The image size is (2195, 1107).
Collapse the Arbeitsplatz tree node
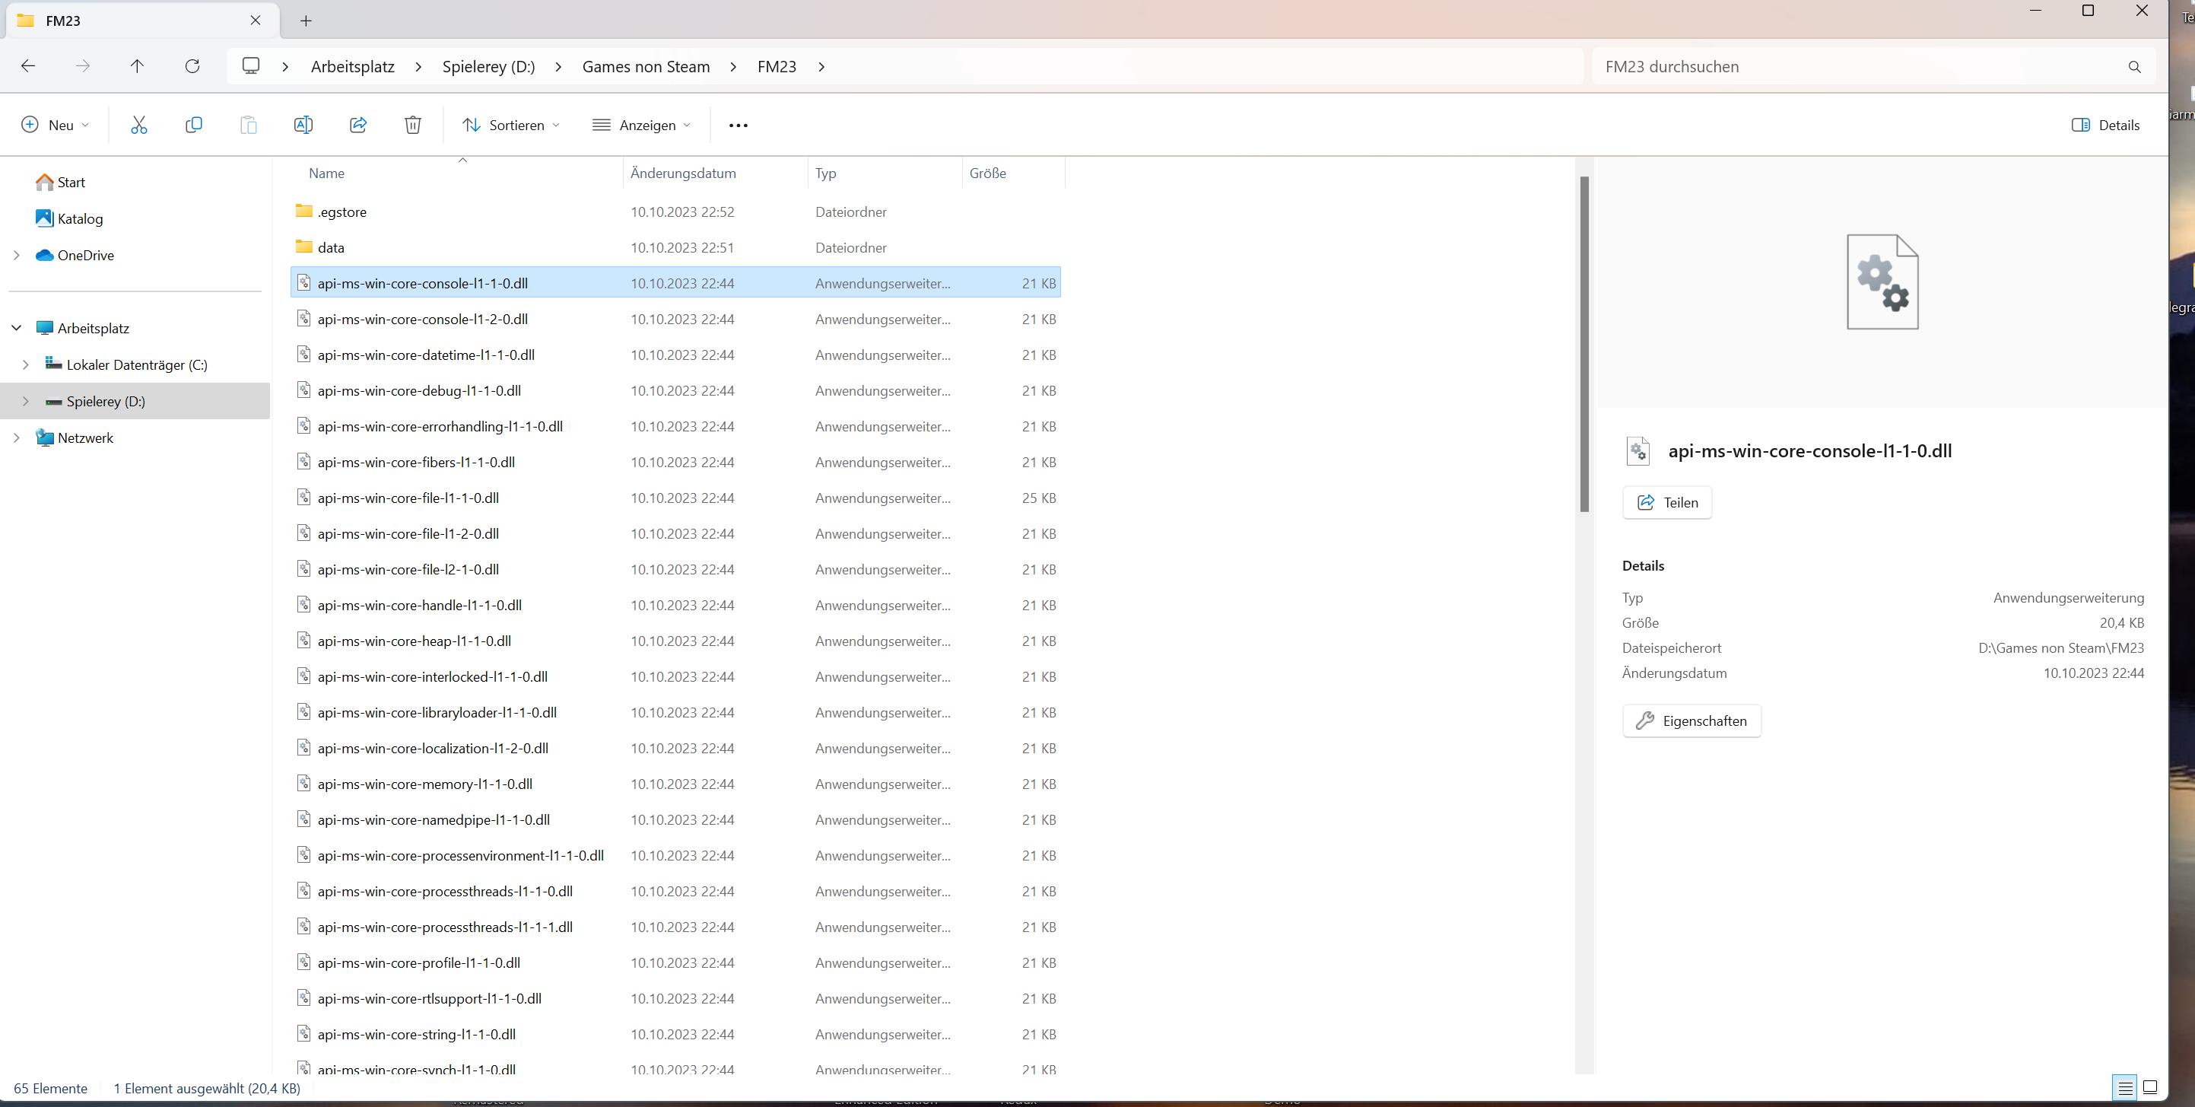click(16, 328)
